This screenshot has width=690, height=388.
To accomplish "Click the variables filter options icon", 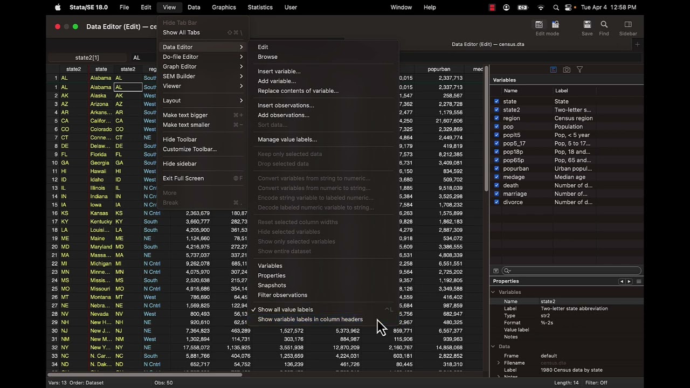I will click(x=496, y=271).
